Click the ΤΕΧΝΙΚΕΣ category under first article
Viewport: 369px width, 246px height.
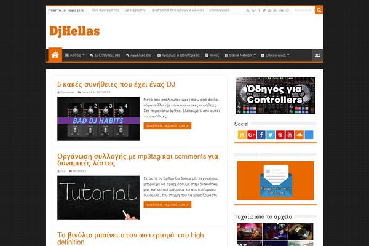coord(103,92)
